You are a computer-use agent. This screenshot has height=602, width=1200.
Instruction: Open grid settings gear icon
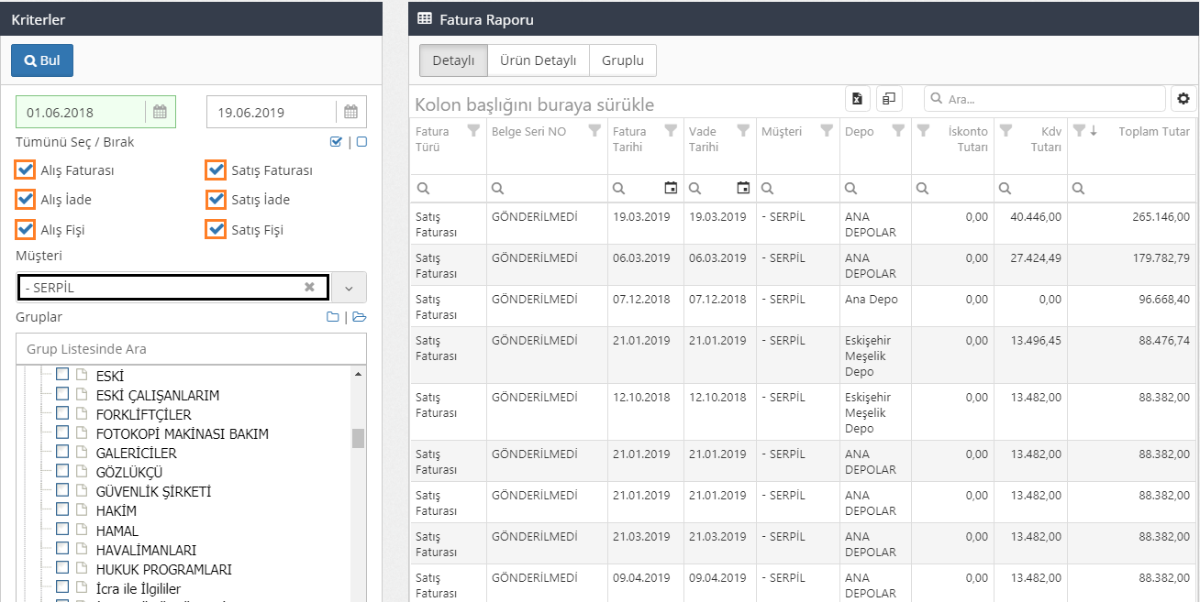(x=1183, y=99)
